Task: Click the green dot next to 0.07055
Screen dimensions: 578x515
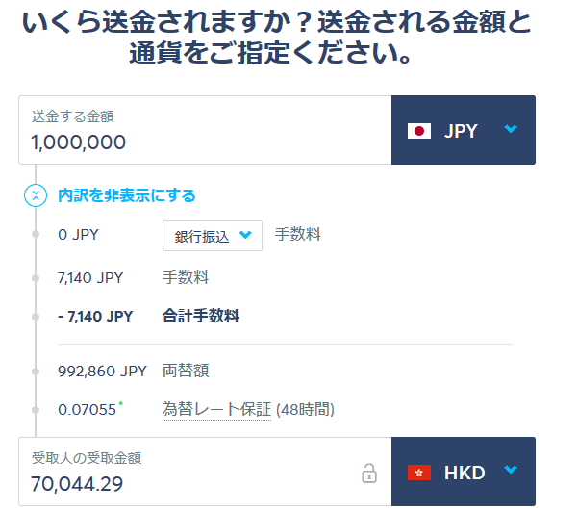Action: tap(120, 404)
